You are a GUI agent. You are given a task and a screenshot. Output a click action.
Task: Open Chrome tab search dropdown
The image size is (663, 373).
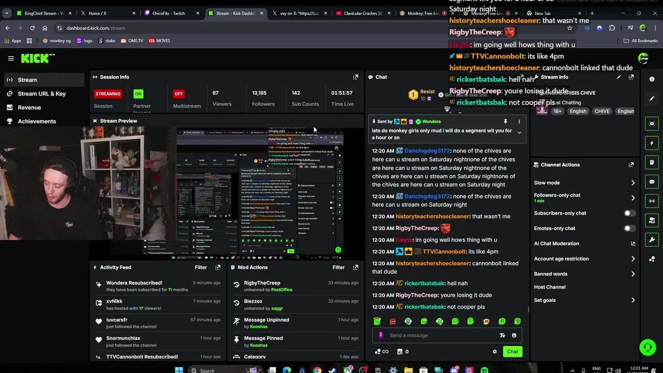7,13
